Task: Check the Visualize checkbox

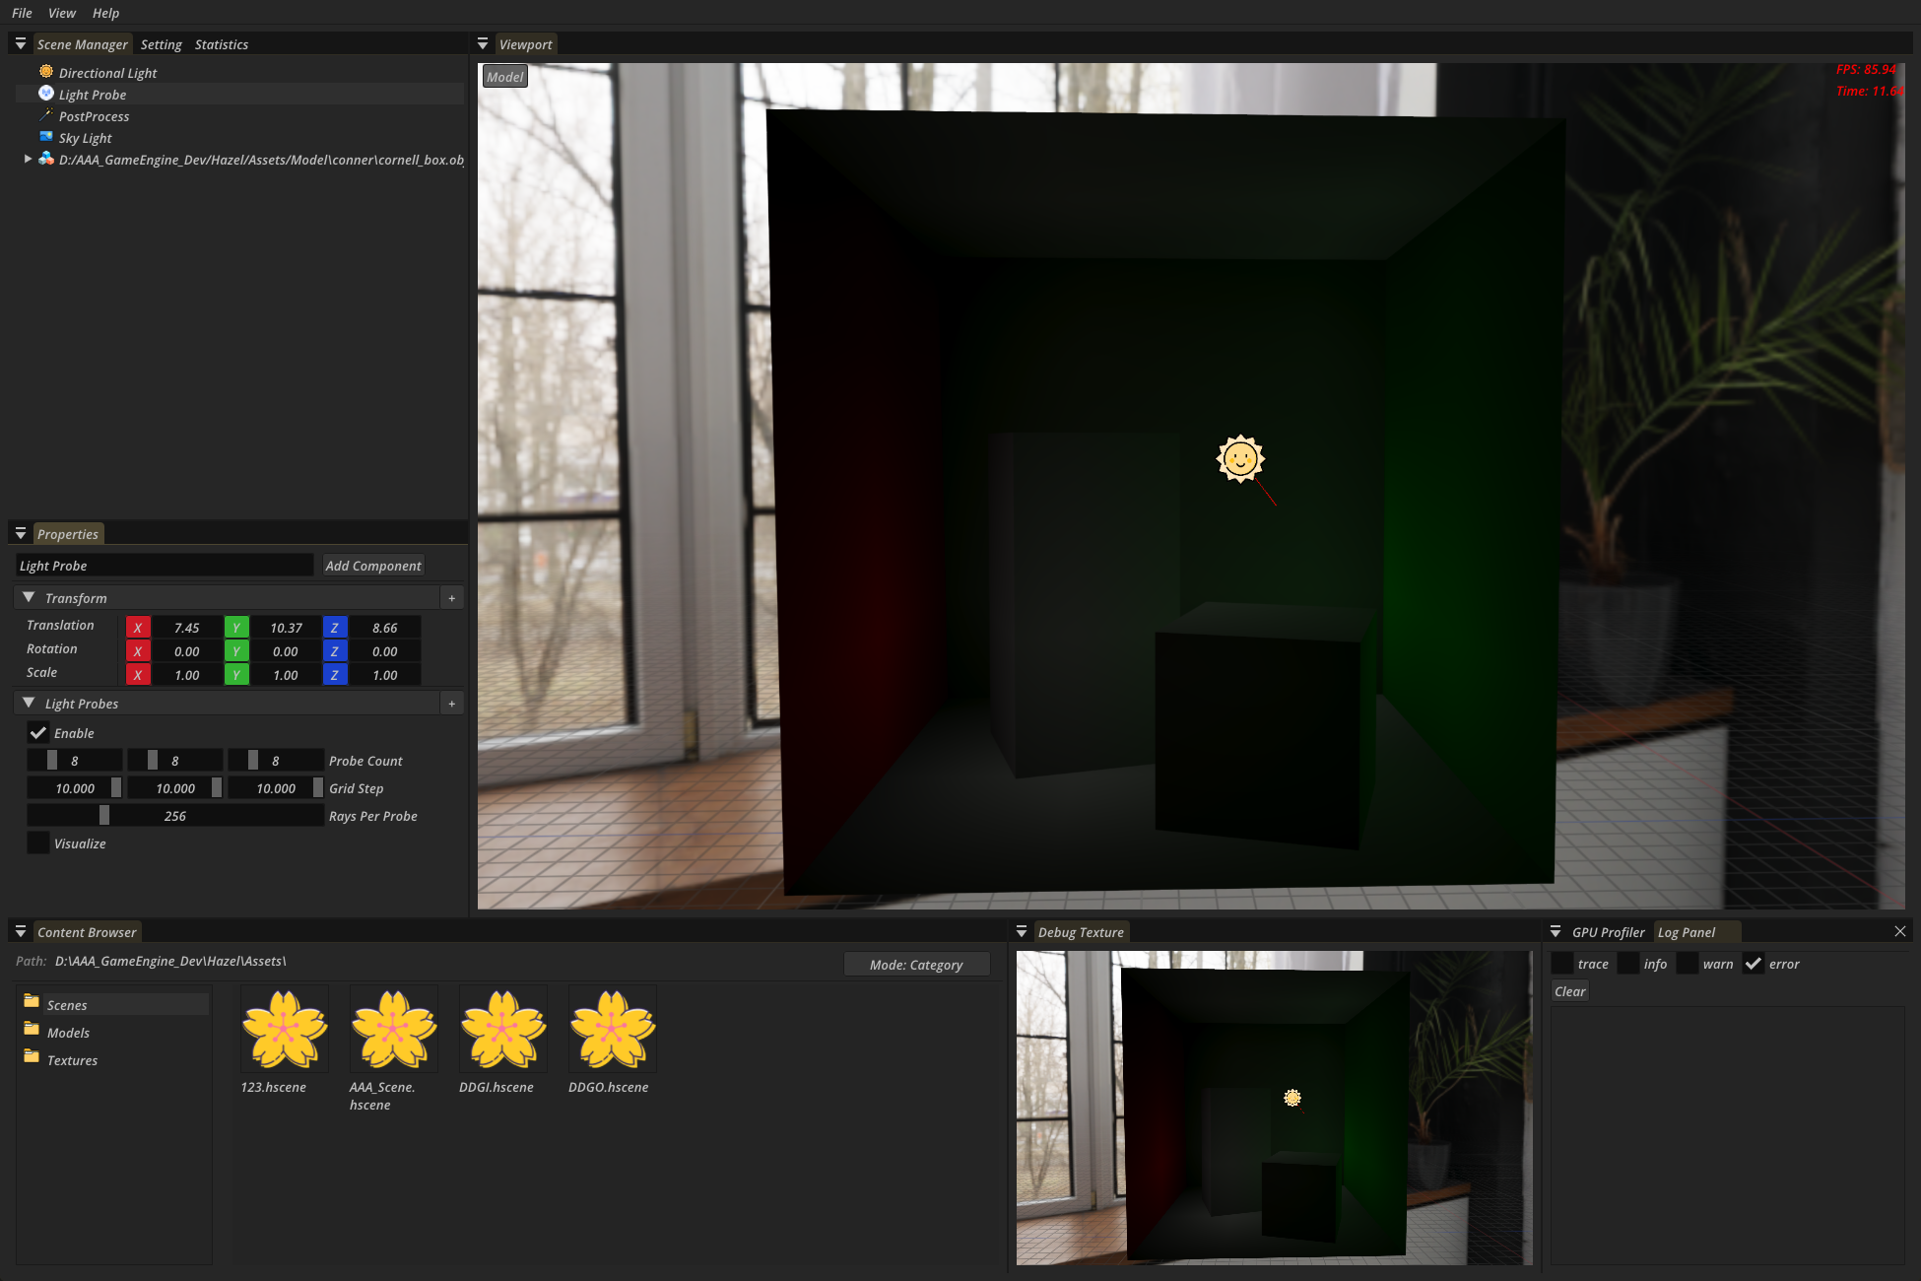Action: [38, 843]
